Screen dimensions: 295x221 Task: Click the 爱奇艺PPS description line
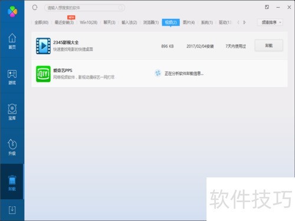point(84,77)
